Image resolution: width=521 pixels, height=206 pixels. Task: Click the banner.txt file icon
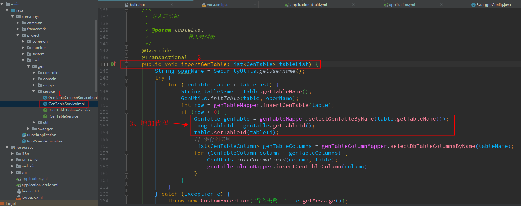click(x=18, y=191)
